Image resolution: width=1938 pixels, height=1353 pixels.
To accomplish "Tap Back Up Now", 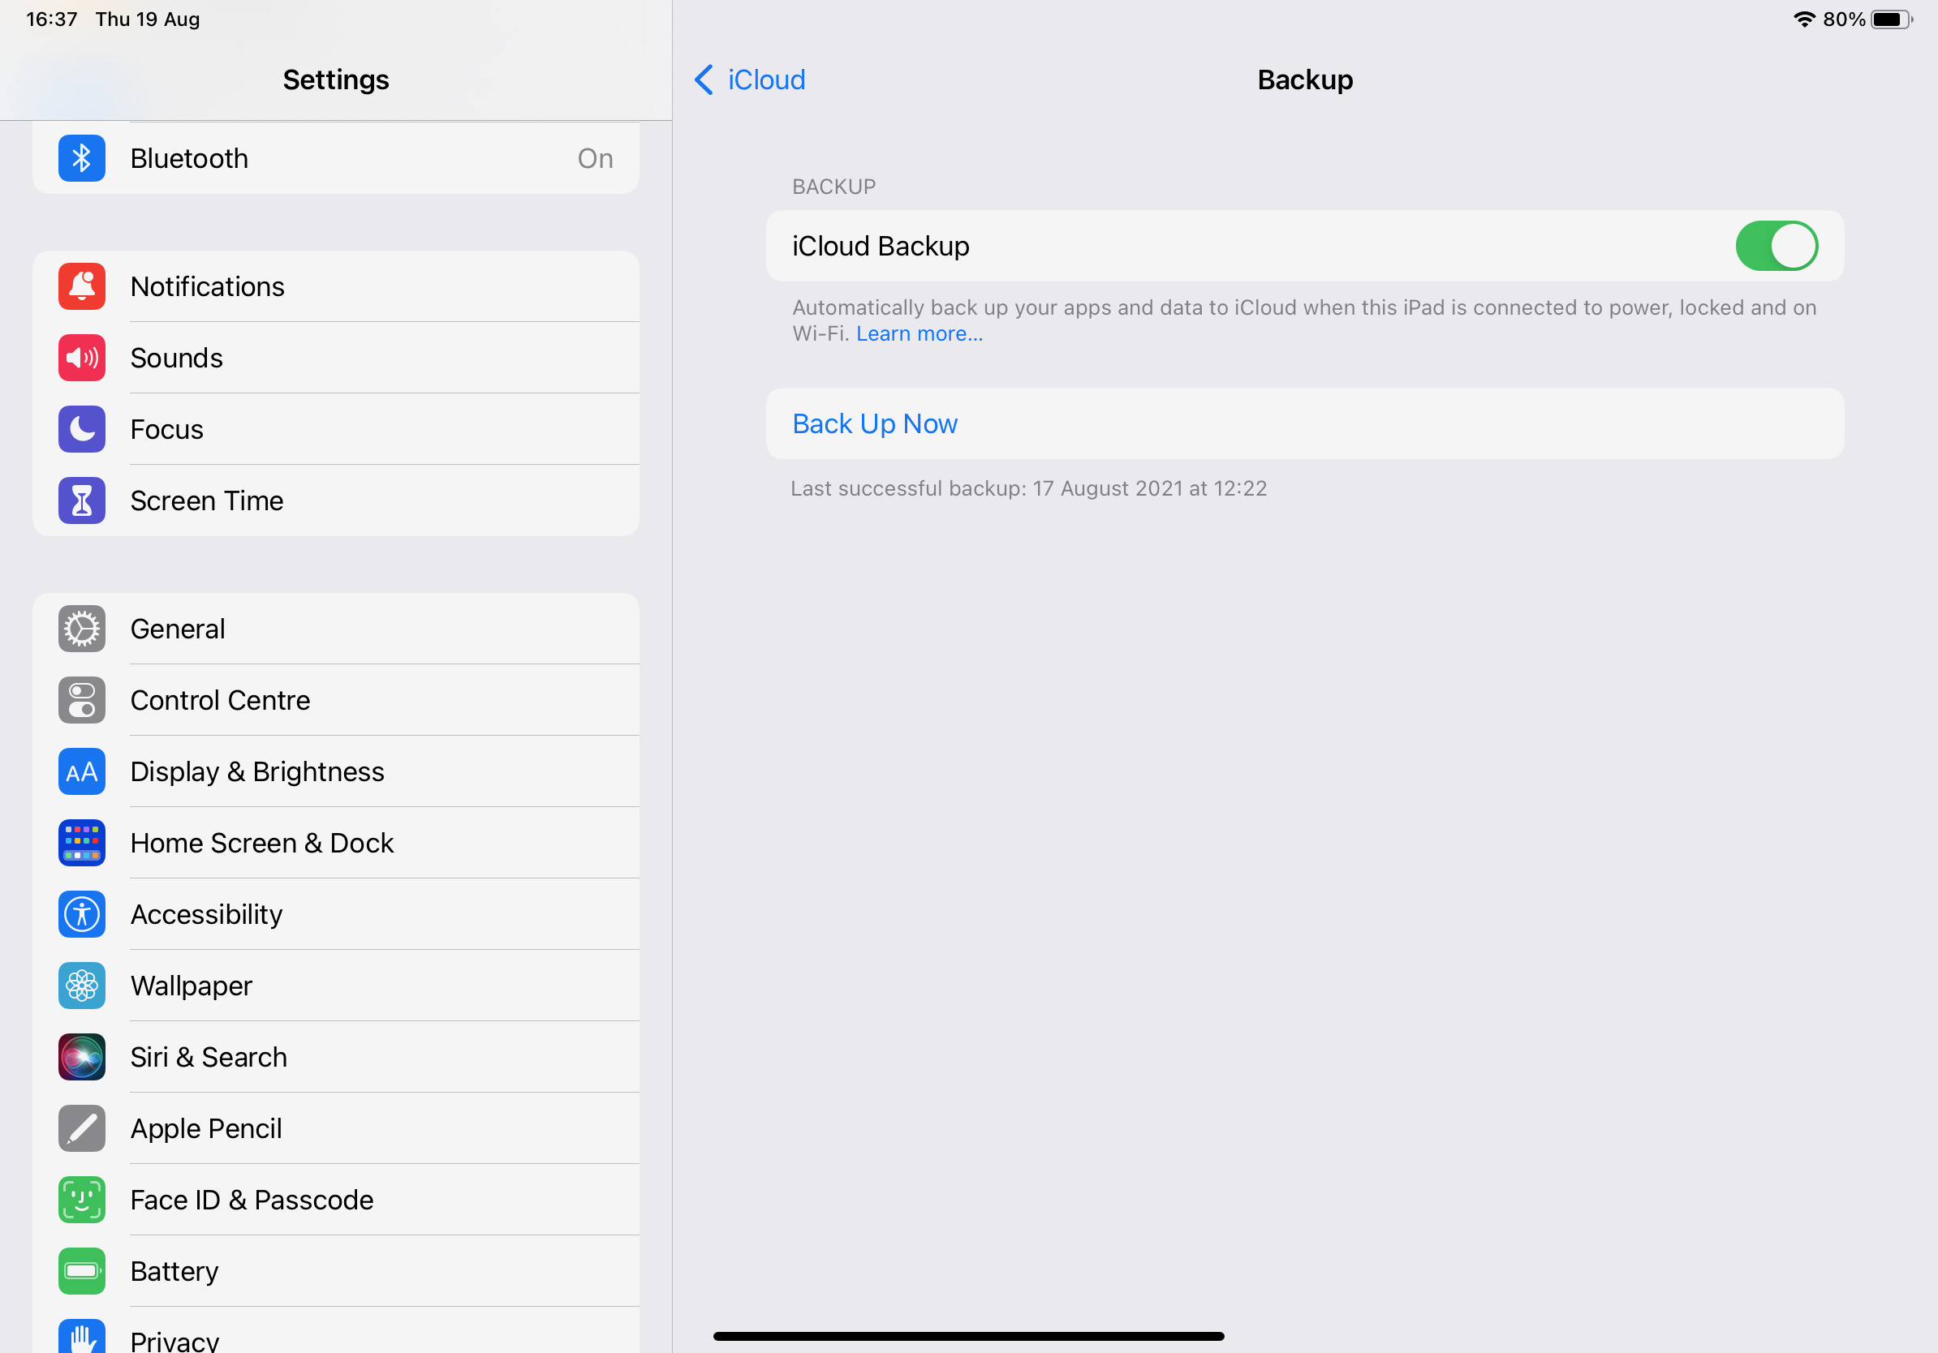I will coord(1304,423).
